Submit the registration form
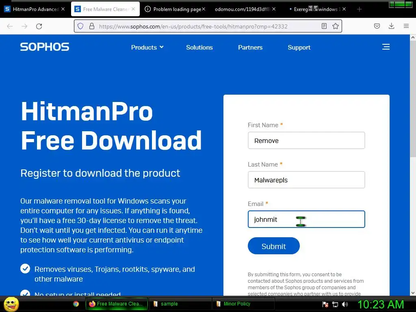 [x=274, y=246]
